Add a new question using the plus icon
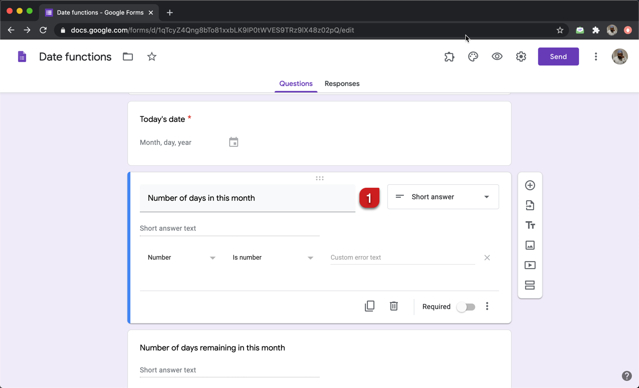 (x=530, y=185)
